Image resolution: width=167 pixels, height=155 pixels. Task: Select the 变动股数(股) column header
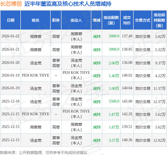[x=111, y=20]
